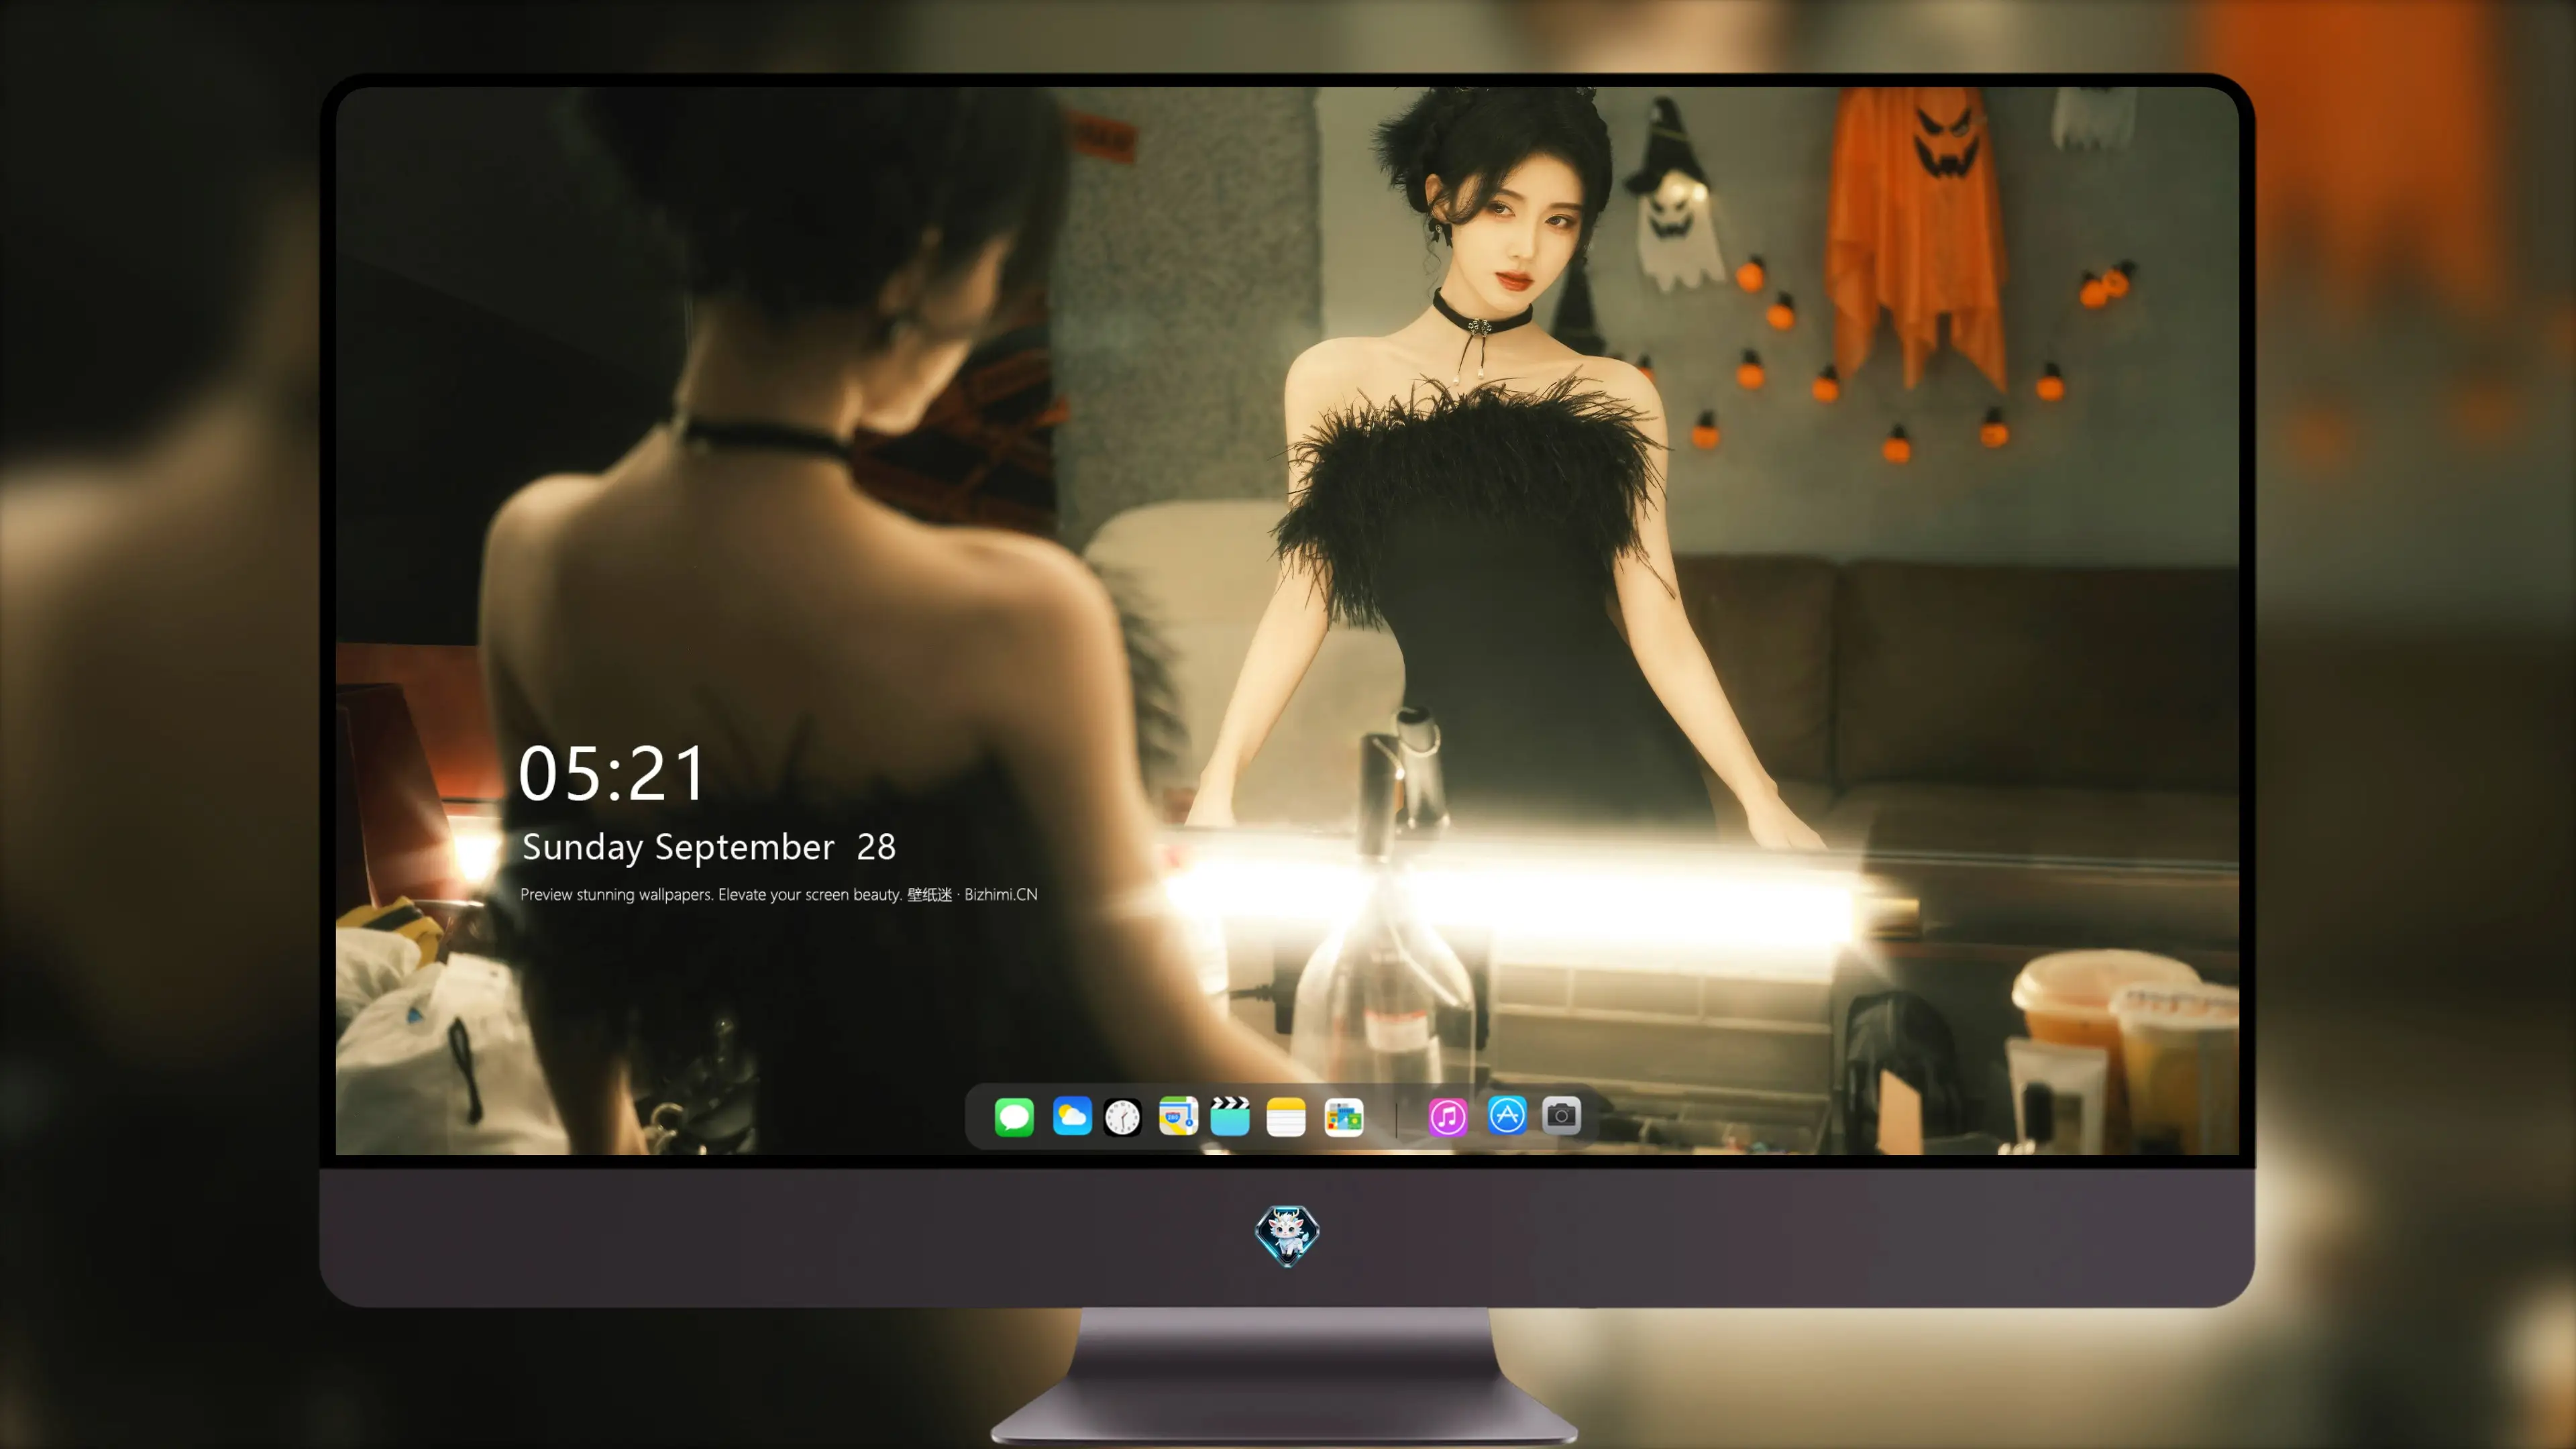Open the Camera app in the dock

(x=1561, y=1116)
